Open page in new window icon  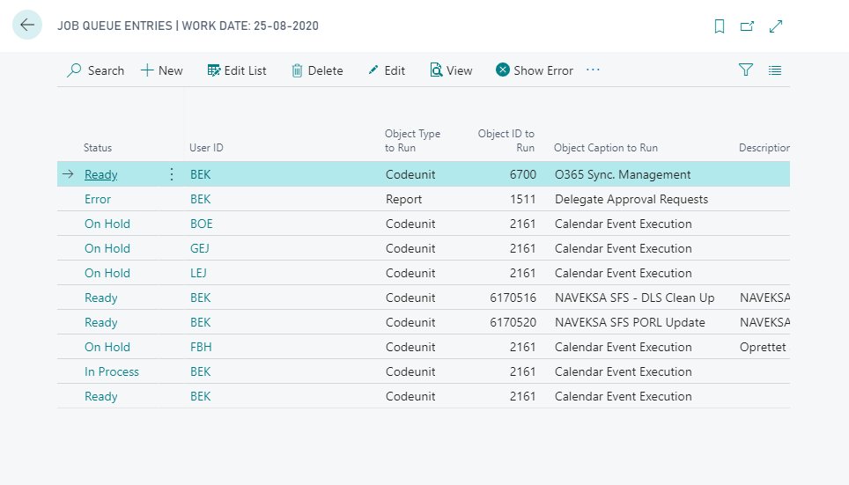pos(747,26)
